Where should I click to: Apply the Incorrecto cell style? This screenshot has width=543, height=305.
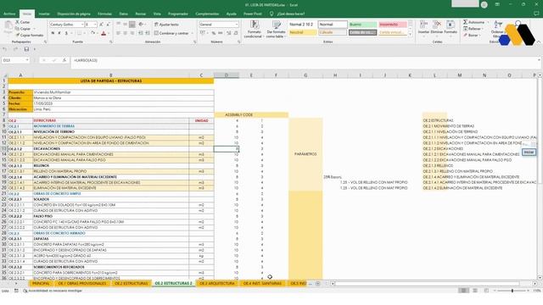[393, 25]
